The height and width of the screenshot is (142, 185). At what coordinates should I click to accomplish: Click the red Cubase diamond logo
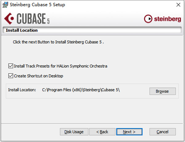(x=10, y=19)
